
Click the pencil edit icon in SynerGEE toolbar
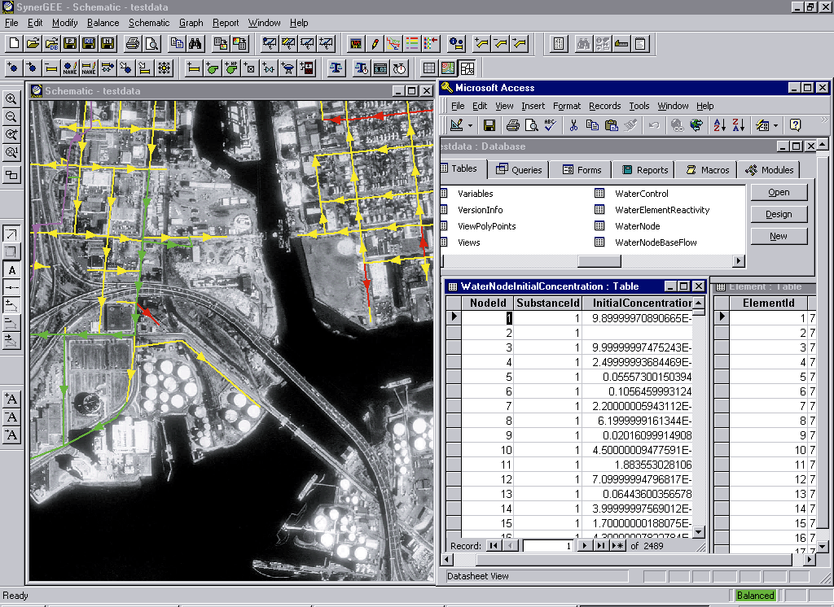(x=375, y=44)
